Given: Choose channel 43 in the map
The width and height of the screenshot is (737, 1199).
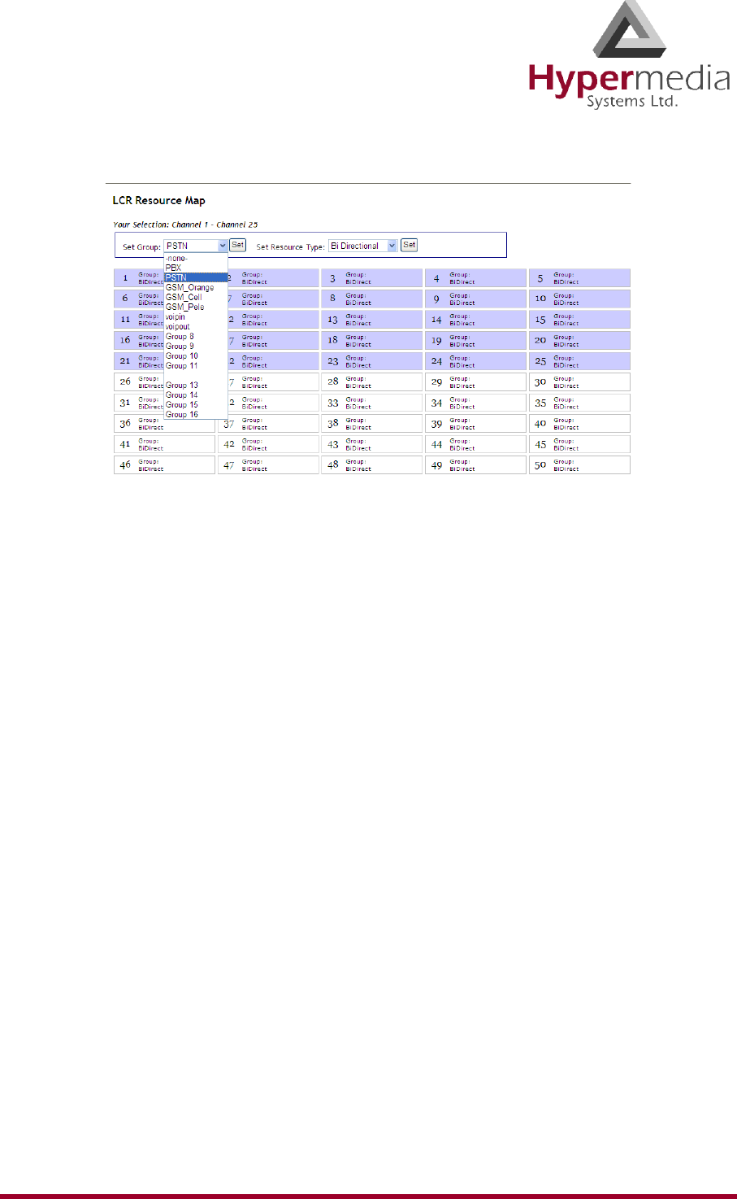Looking at the screenshot, I should (371, 444).
